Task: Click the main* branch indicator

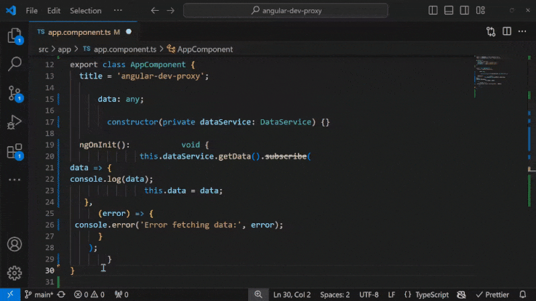Action: [39, 294]
